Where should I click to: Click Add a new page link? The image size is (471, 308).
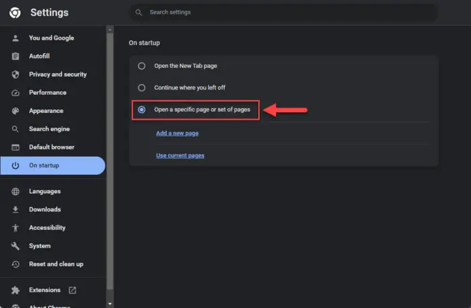(x=177, y=133)
